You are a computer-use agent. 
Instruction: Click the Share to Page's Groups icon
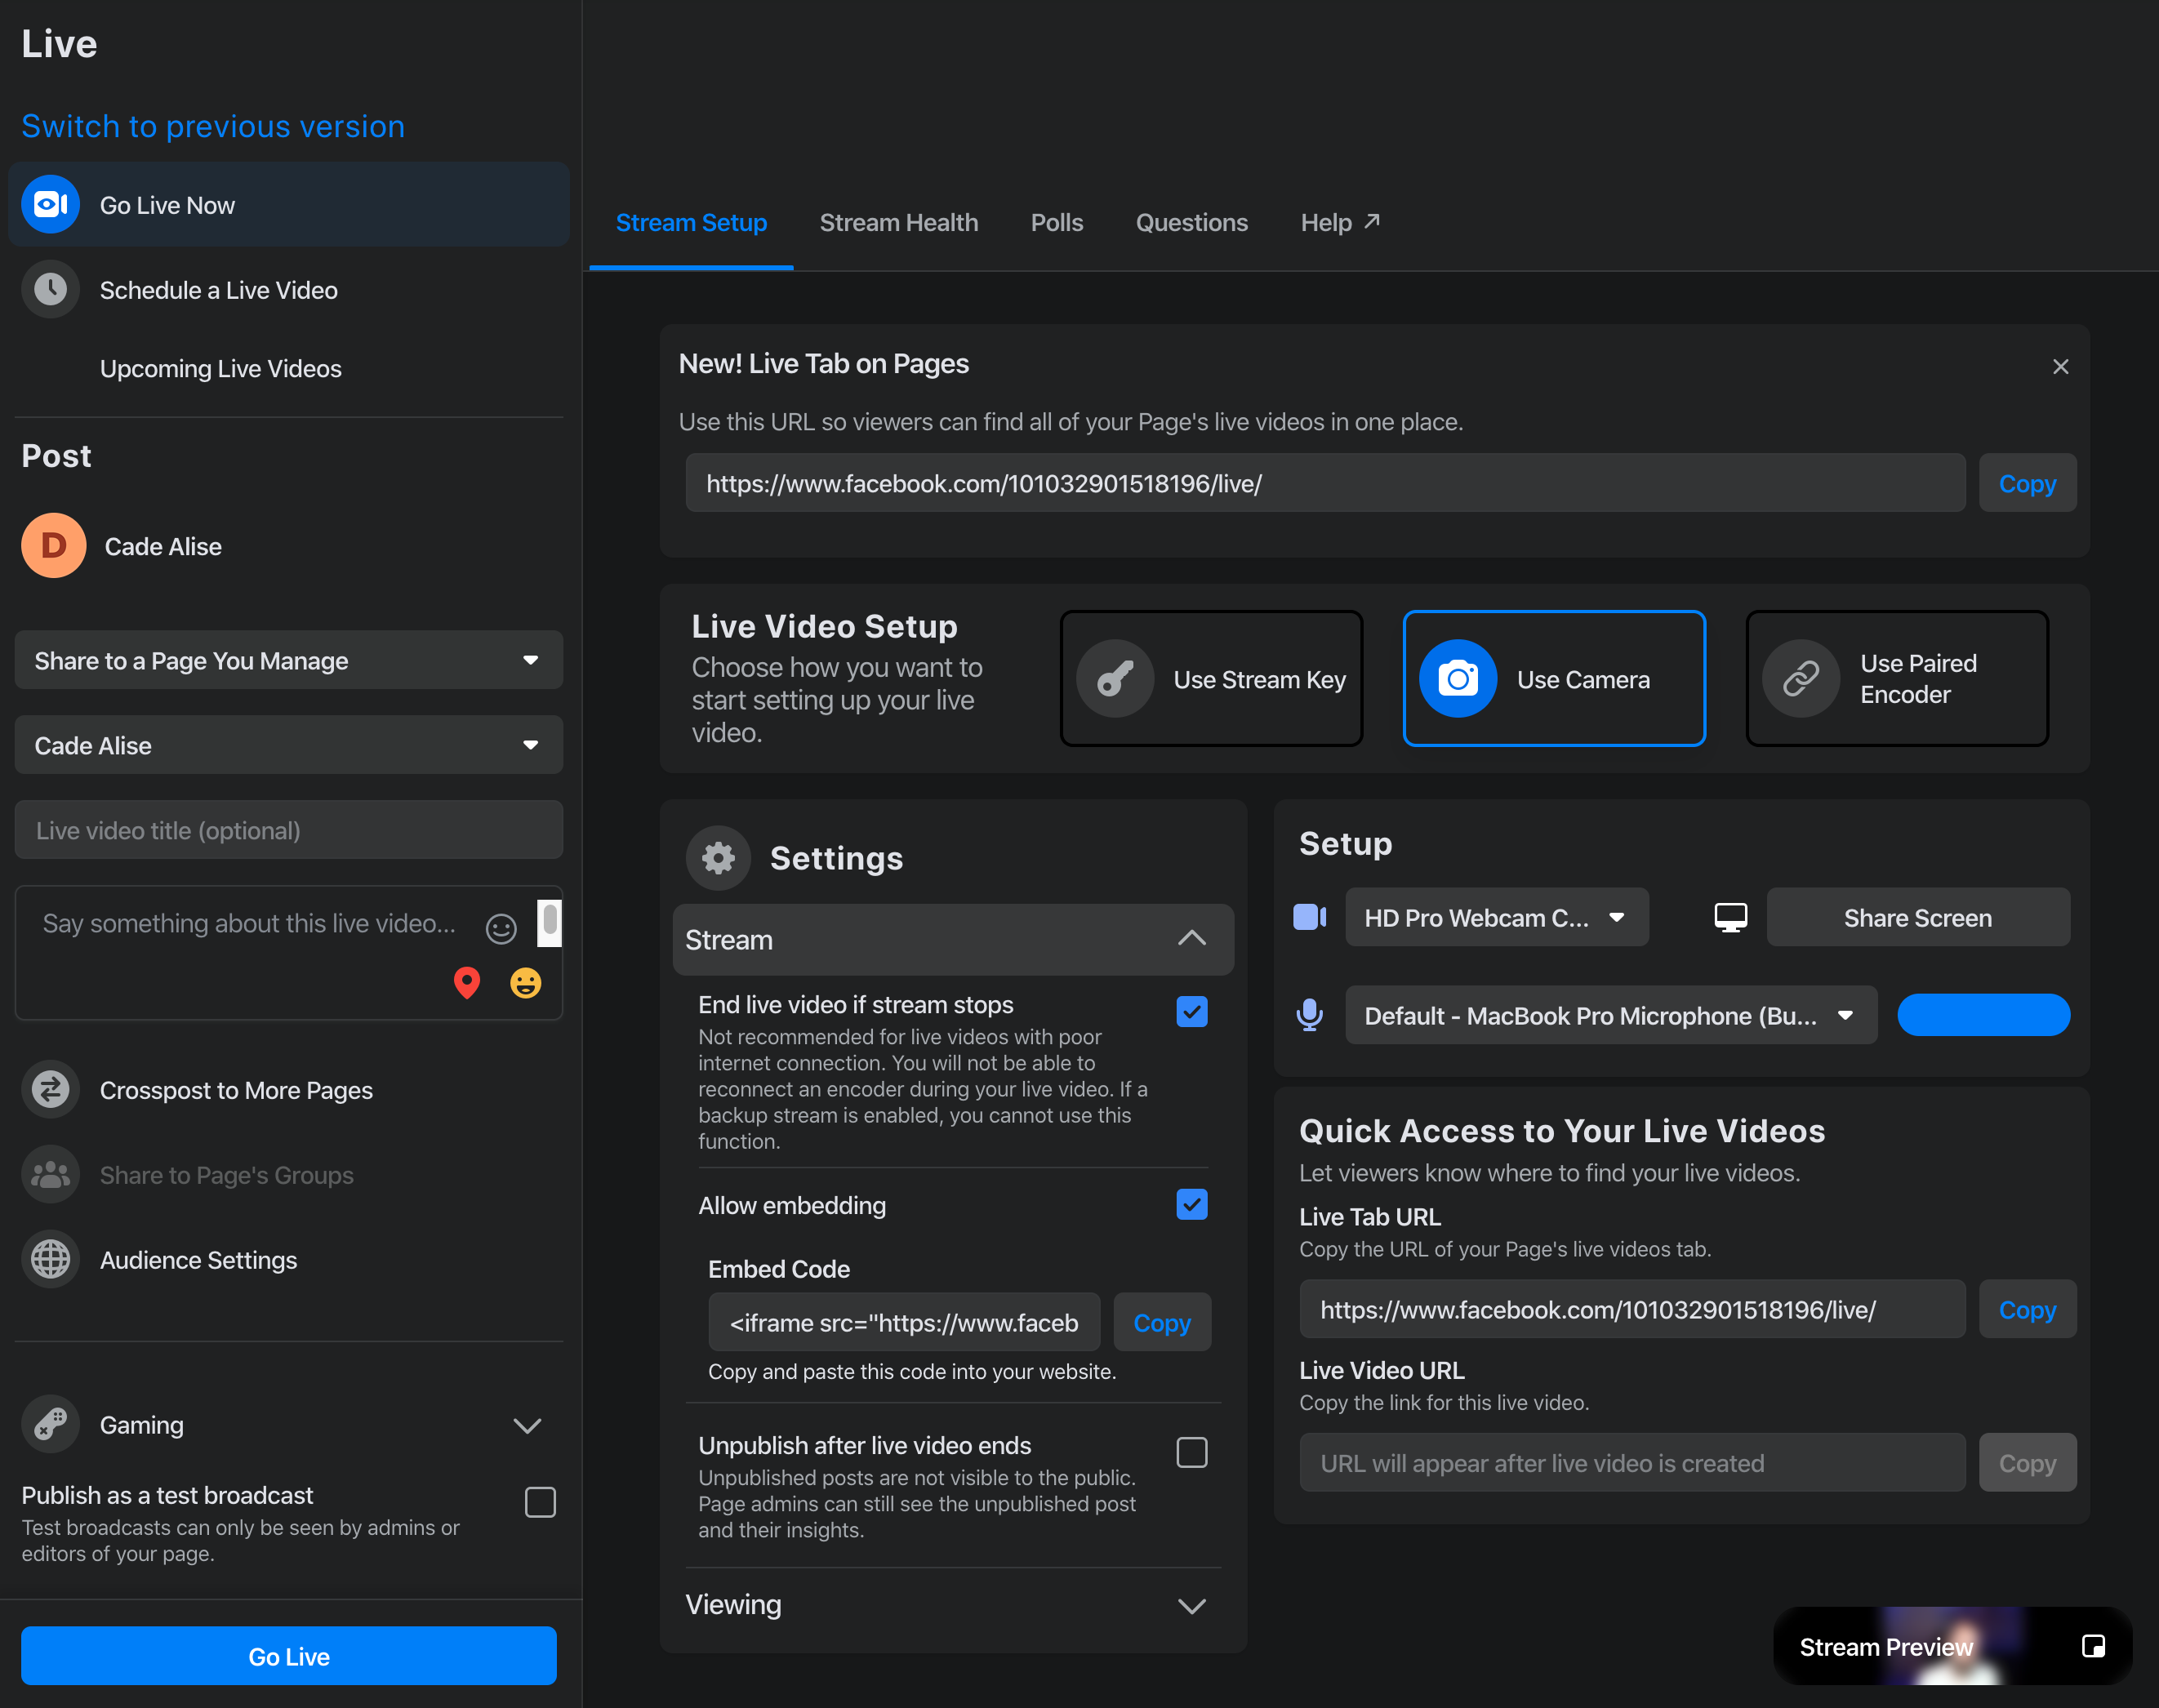(50, 1175)
